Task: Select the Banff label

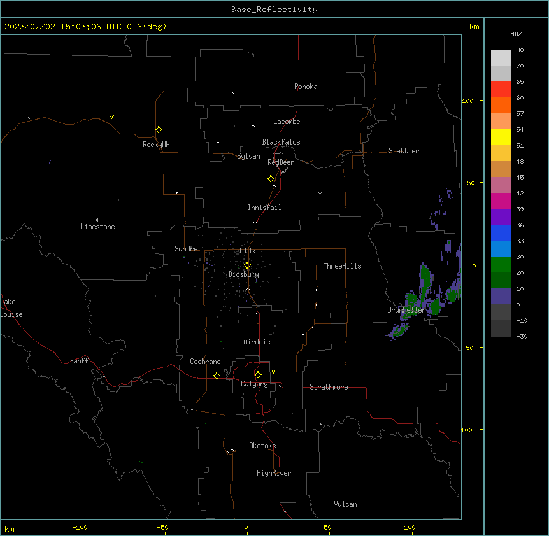Action: [x=79, y=361]
